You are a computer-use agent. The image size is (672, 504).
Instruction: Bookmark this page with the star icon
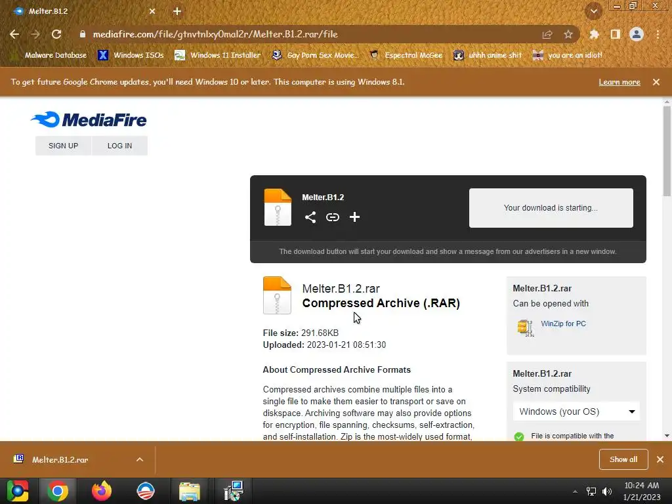click(568, 34)
